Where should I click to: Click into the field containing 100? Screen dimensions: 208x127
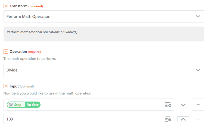82,119
